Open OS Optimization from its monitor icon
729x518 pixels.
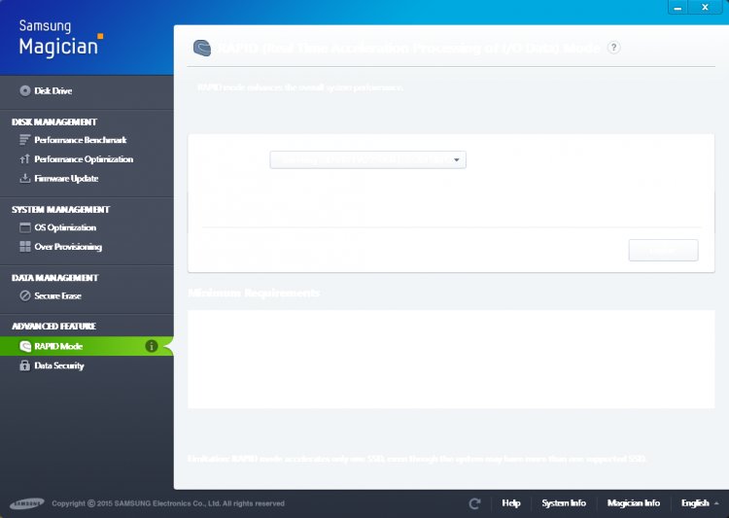point(25,227)
